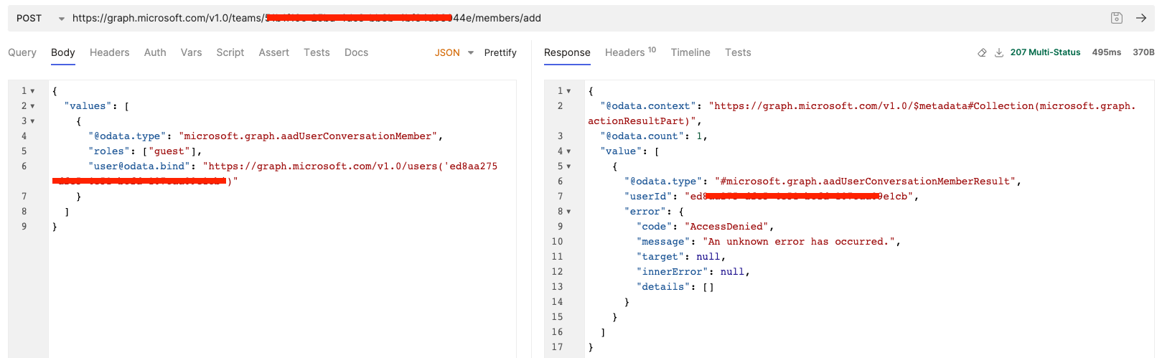
Task: Open the Assert tab
Action: 274,52
